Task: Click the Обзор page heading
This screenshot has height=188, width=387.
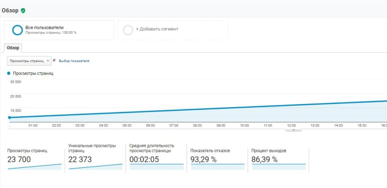Action: pos(10,11)
